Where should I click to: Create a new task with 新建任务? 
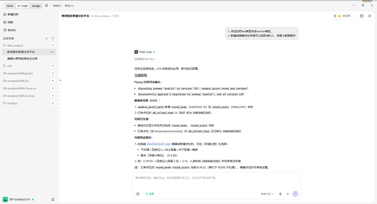pyautogui.click(x=11, y=14)
